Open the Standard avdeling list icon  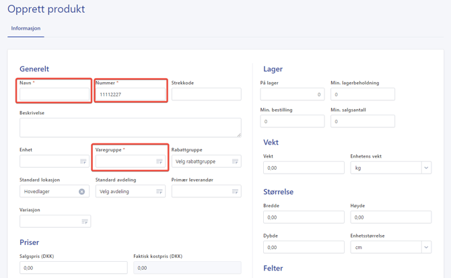pos(159,191)
